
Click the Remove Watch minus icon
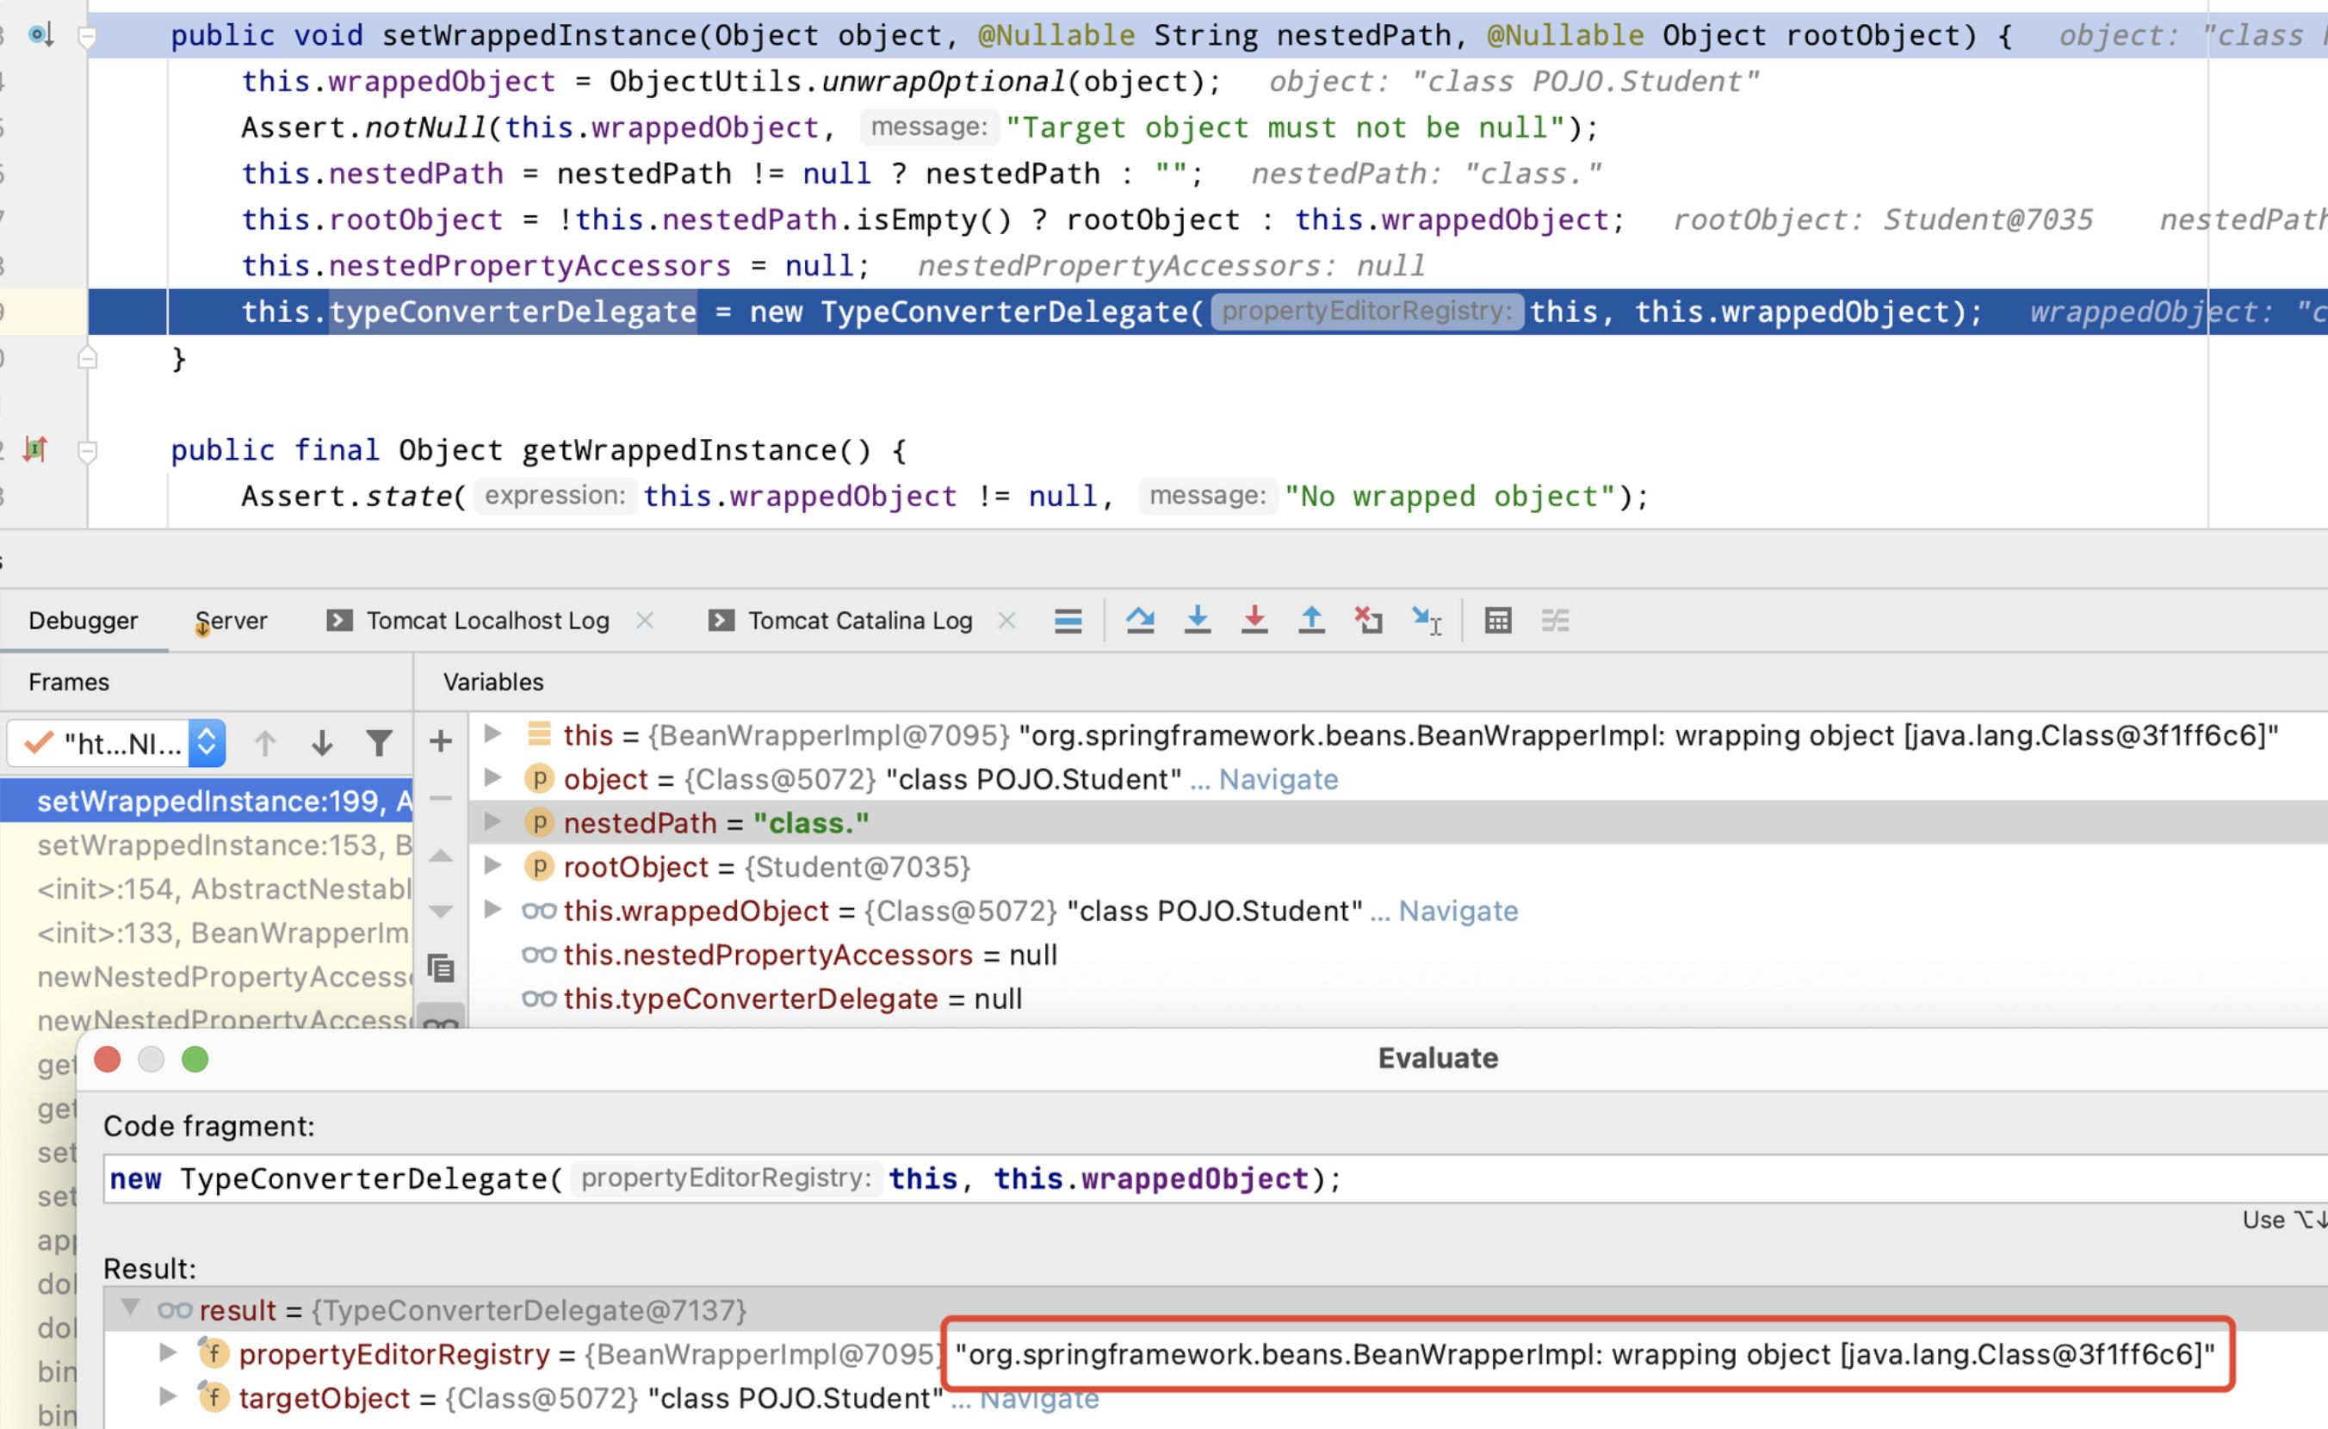tap(441, 799)
